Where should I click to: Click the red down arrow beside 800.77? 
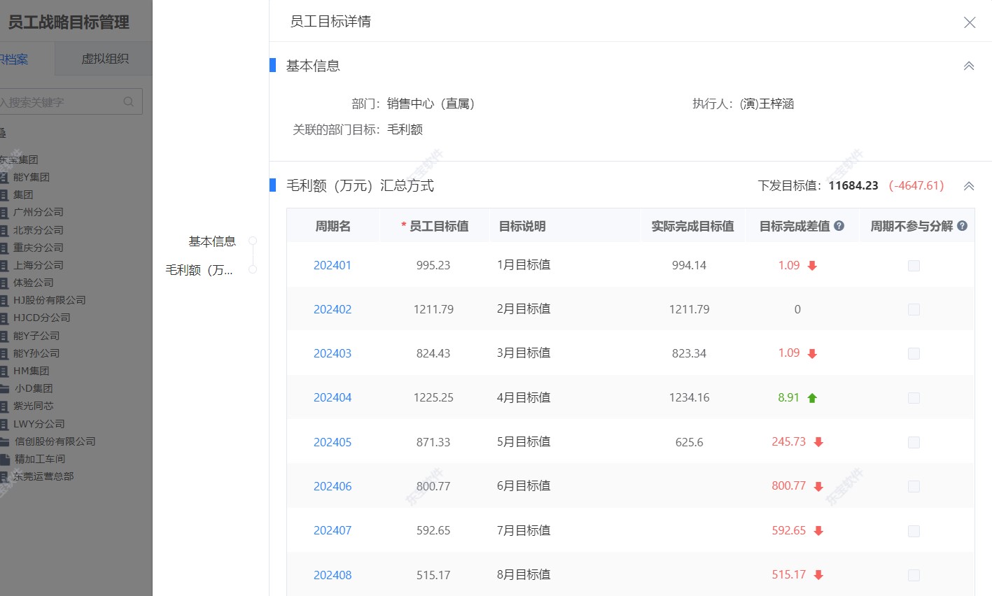tap(820, 485)
